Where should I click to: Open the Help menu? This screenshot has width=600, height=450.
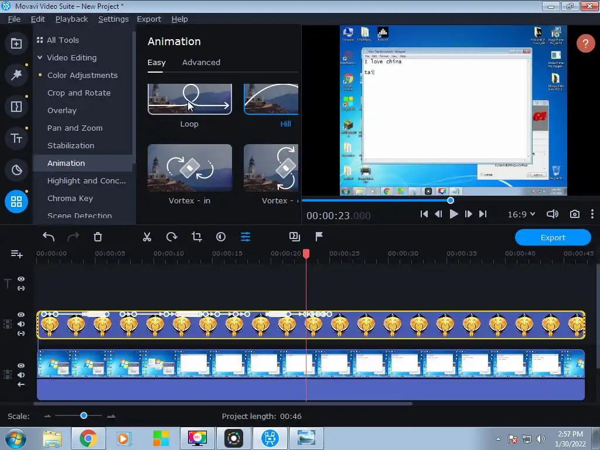tap(179, 19)
